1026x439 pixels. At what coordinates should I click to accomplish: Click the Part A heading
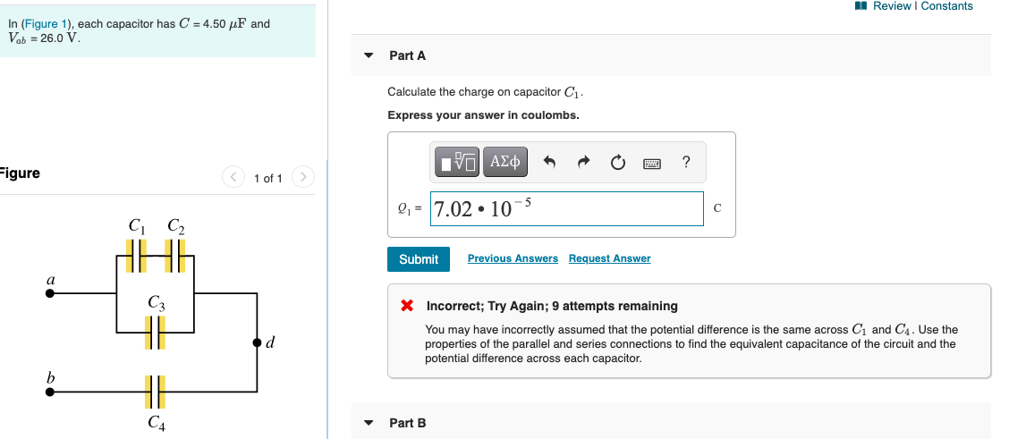(408, 55)
